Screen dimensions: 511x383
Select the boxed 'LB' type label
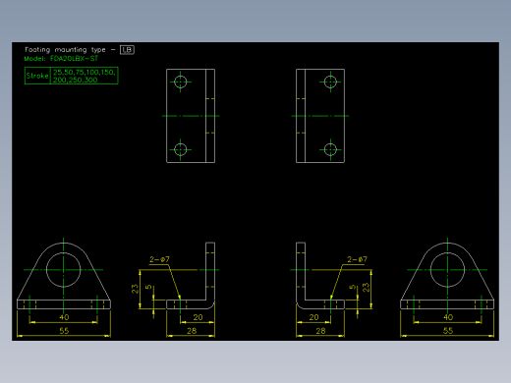click(127, 50)
